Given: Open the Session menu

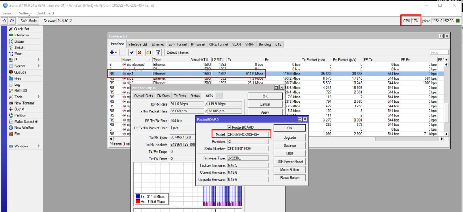Looking at the screenshot, I should (x=8, y=13).
